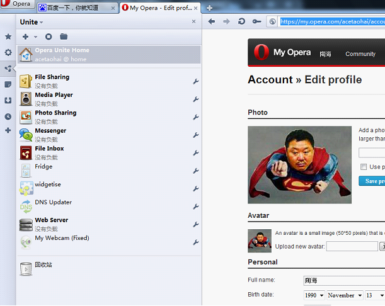Open widgetise settings wrench
The height and width of the screenshot is (306, 385).
(x=196, y=188)
